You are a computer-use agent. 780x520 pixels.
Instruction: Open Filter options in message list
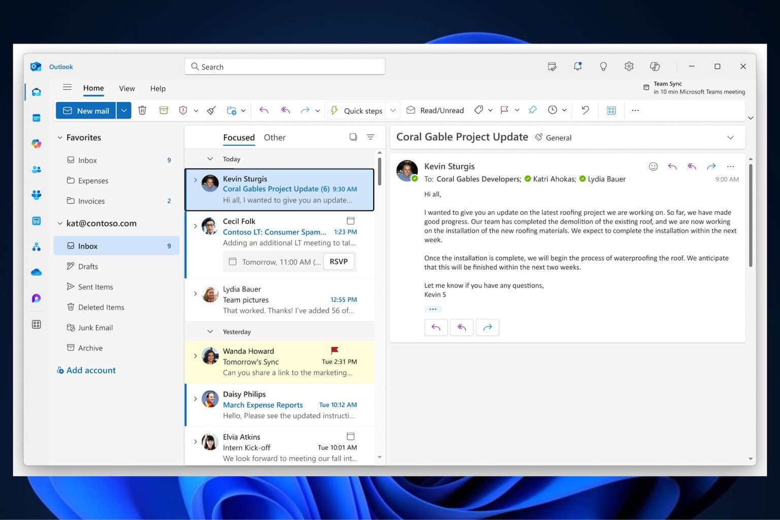[x=371, y=137]
